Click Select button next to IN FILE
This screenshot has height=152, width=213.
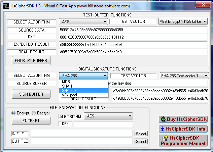141,134
